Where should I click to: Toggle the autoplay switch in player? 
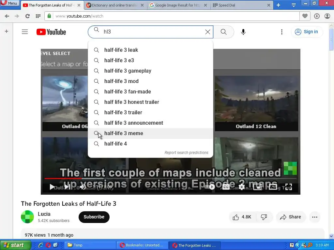point(209,187)
